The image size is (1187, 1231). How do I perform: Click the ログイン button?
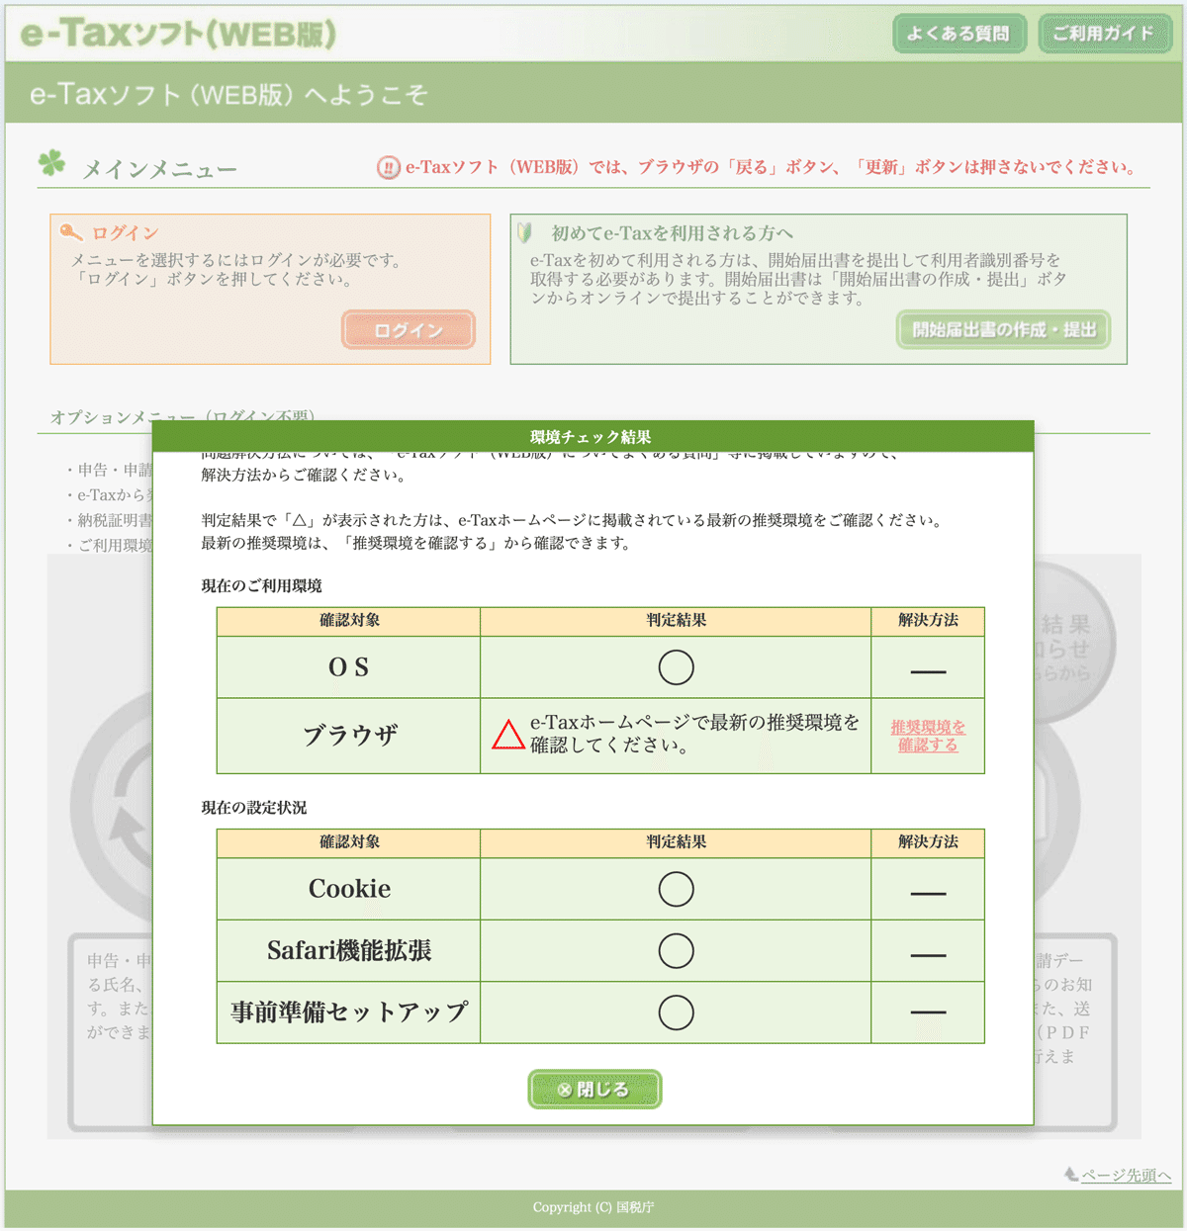pyautogui.click(x=409, y=329)
